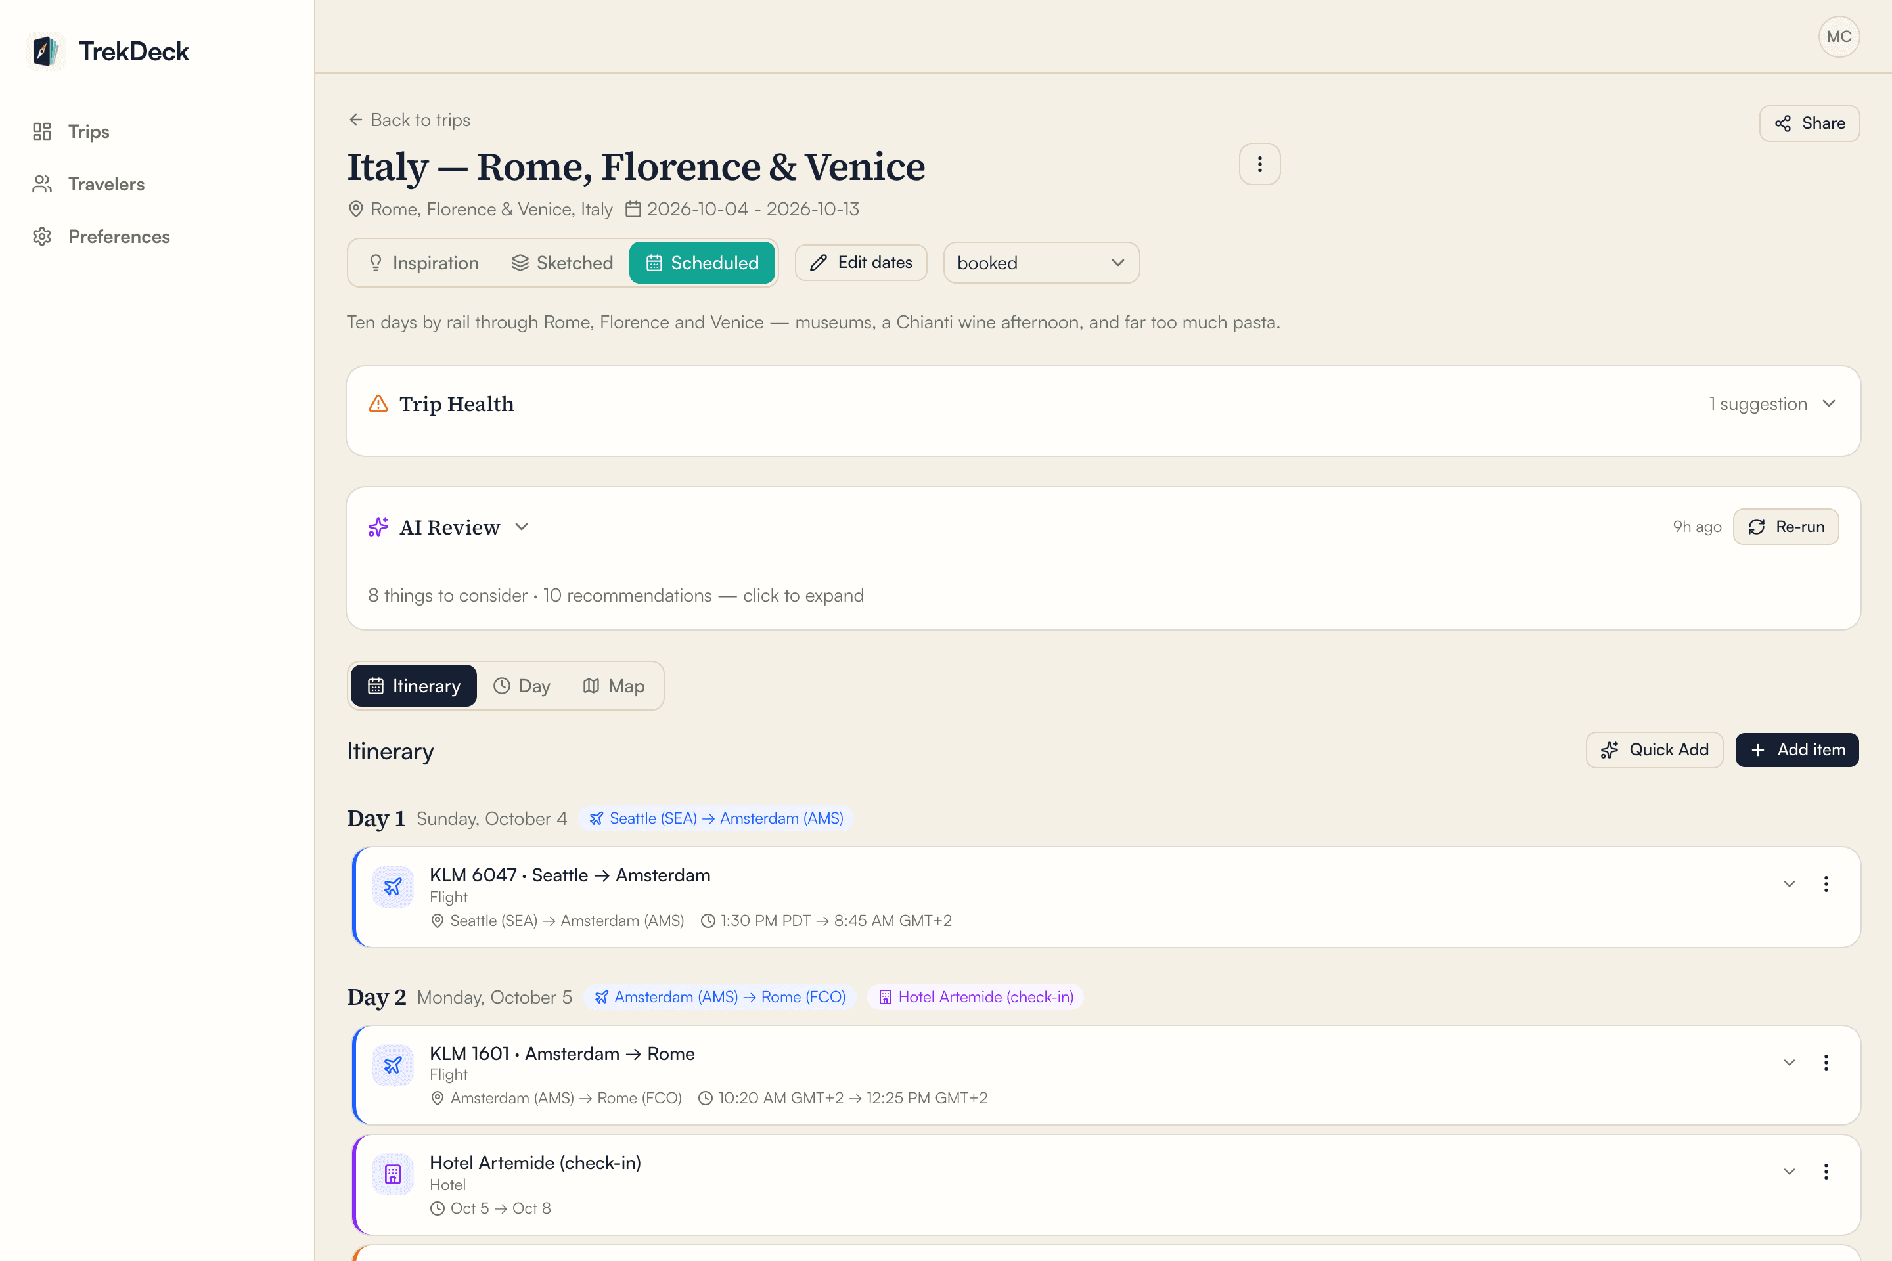Click the Trip Health warning icon
1892x1261 pixels.
[378, 404]
